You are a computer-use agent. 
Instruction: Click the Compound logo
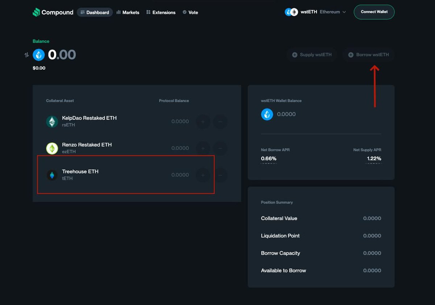[x=53, y=12]
